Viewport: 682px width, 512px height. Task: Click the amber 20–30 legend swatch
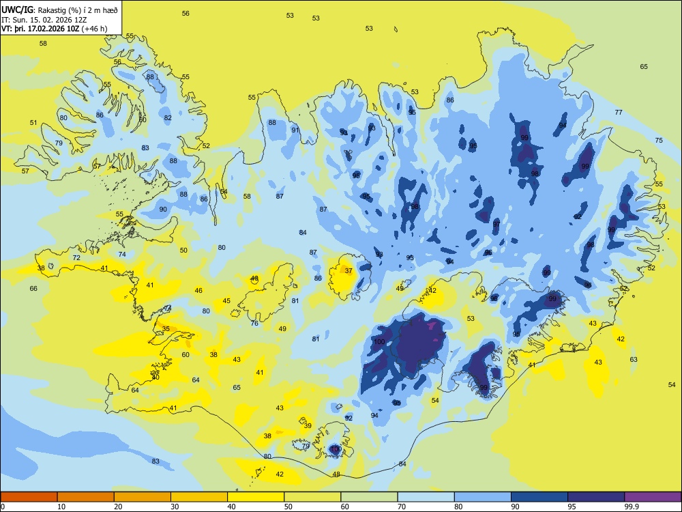pos(143,497)
